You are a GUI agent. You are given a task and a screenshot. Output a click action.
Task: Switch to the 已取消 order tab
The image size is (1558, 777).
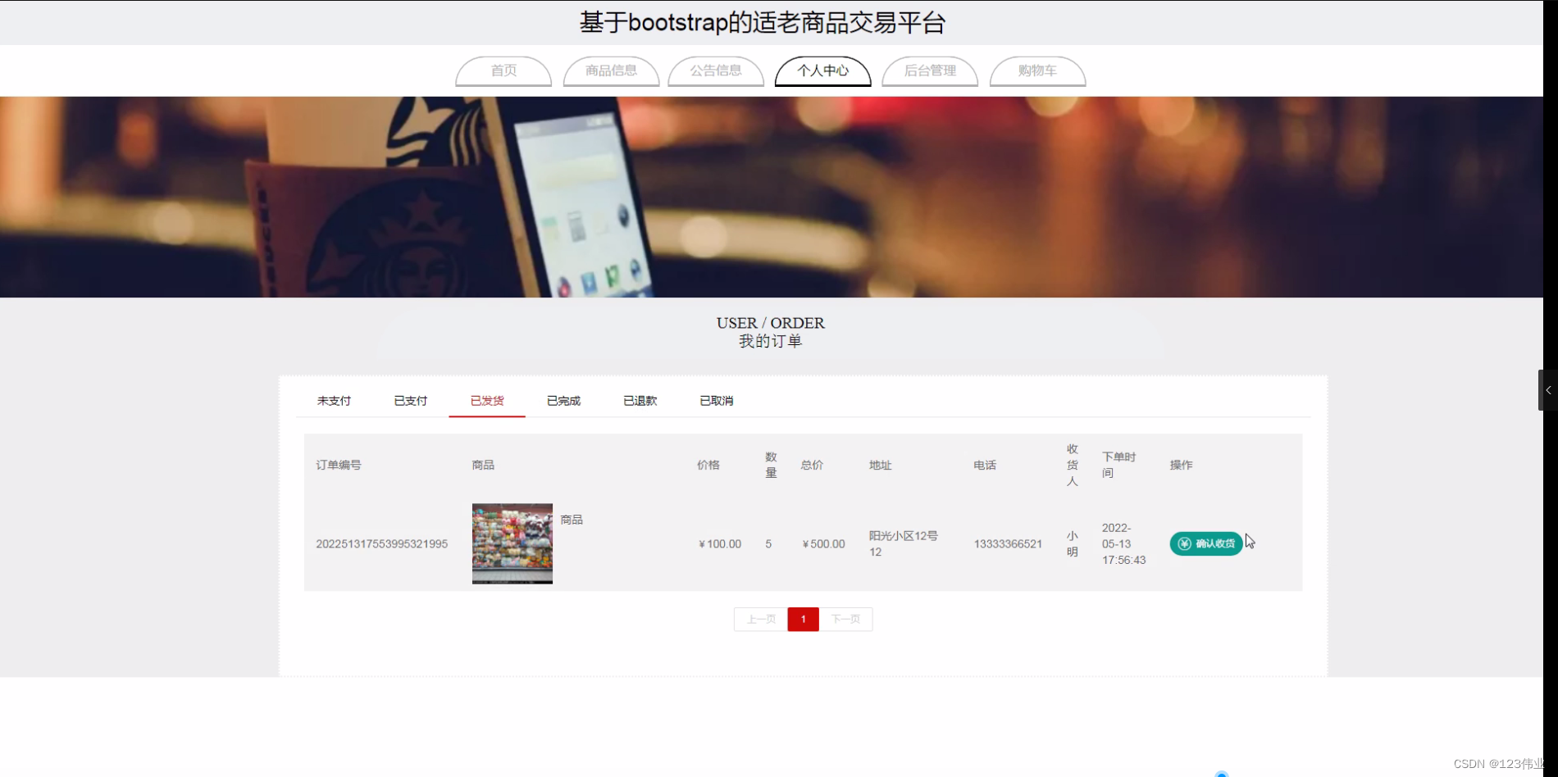tap(716, 401)
